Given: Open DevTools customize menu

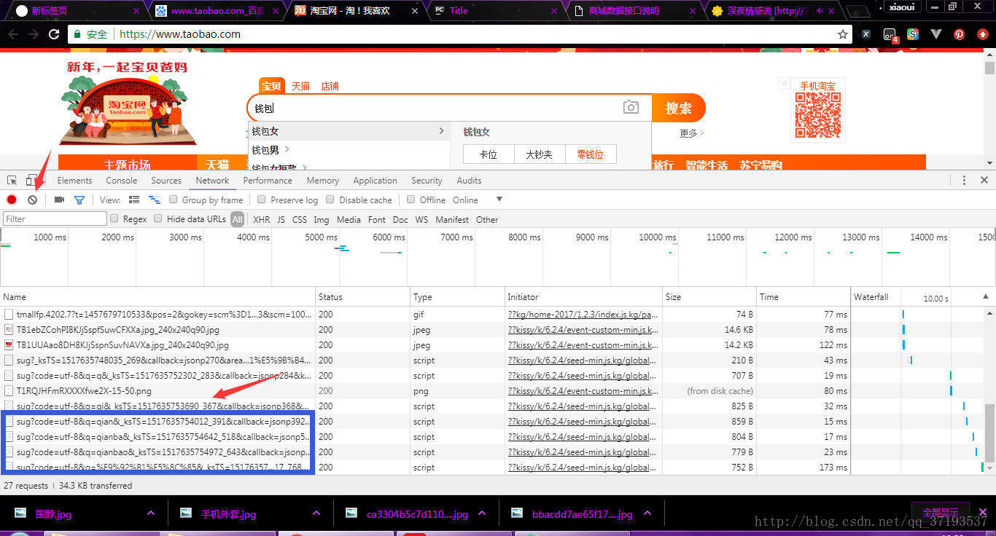Looking at the screenshot, I should [964, 180].
